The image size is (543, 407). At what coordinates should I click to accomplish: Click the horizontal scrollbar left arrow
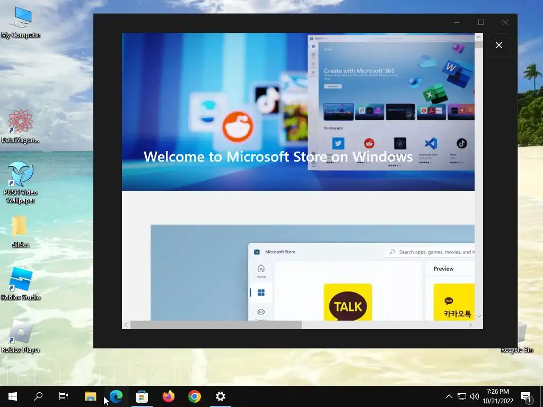[126, 325]
